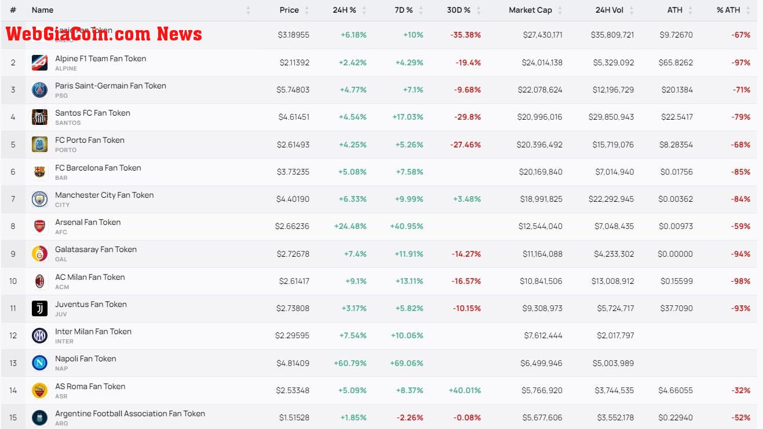Image resolution: width=763 pixels, height=429 pixels.
Task: Click the FC Porto logo icon
Action: click(39, 145)
